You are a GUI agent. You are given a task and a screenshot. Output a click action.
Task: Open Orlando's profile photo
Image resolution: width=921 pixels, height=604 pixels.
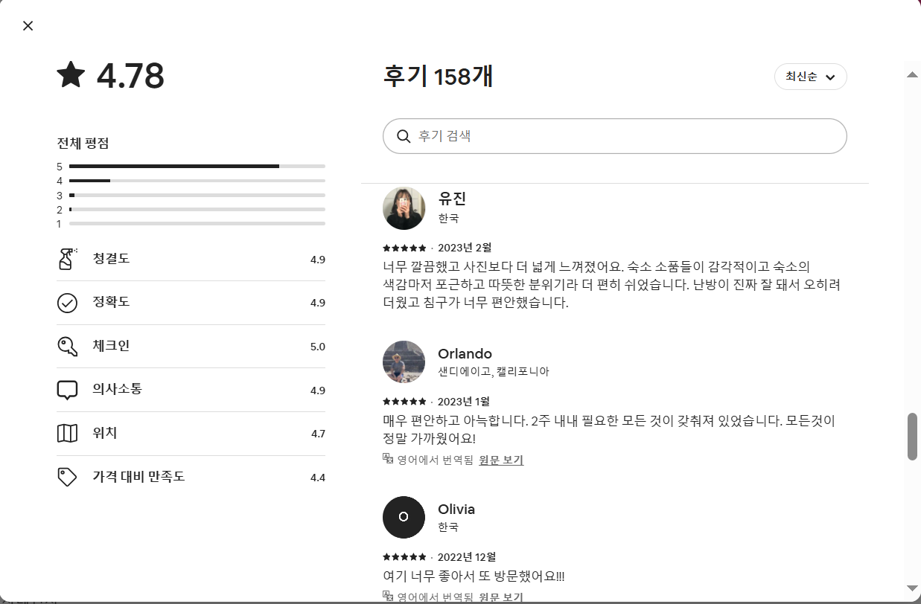pyautogui.click(x=404, y=362)
